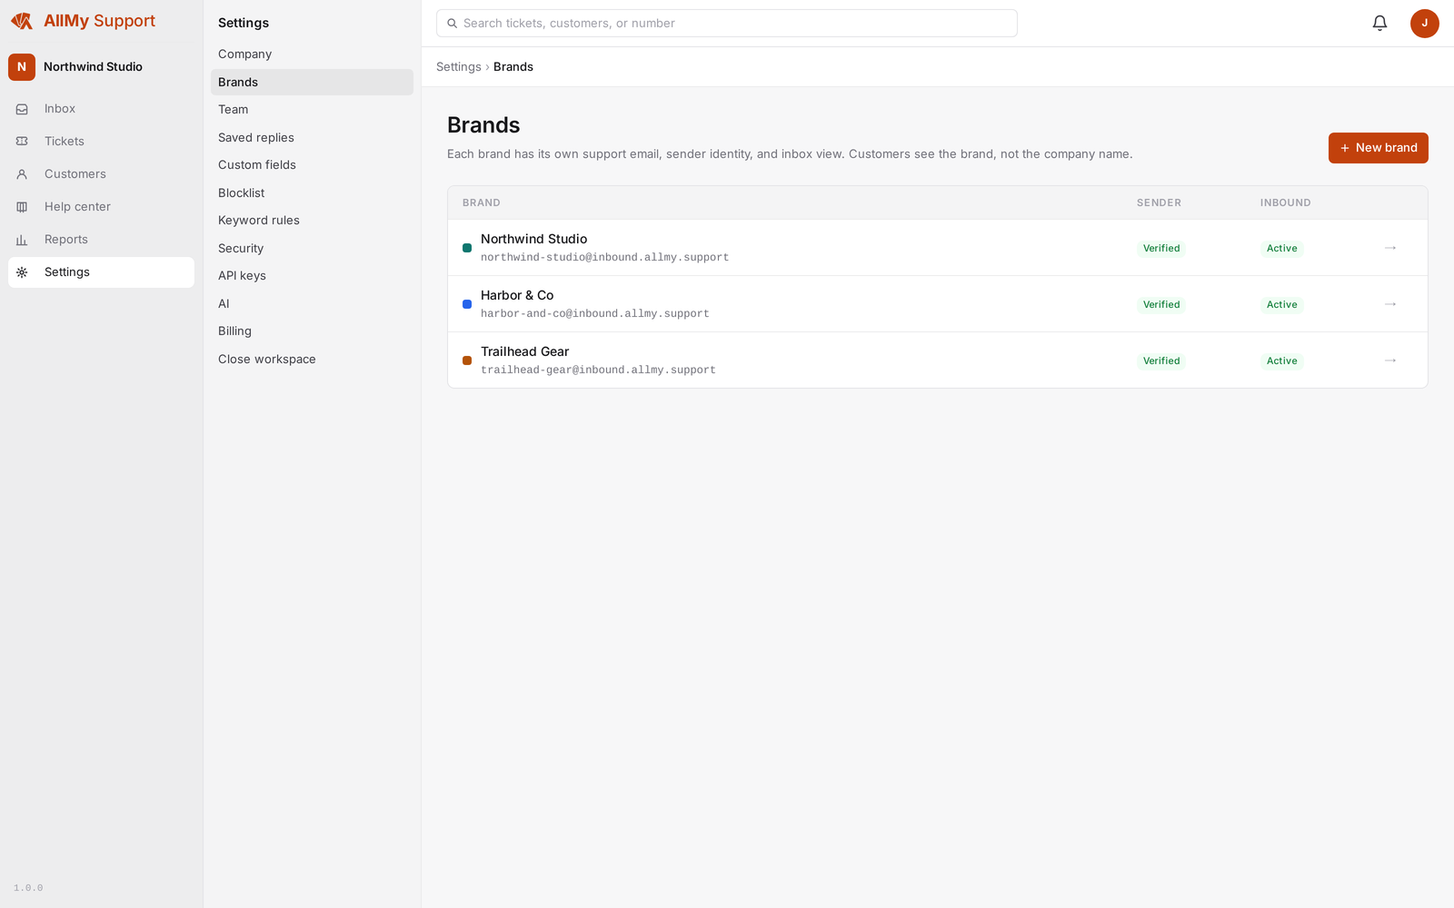Click the blue Harbor & Co color dot

click(467, 304)
